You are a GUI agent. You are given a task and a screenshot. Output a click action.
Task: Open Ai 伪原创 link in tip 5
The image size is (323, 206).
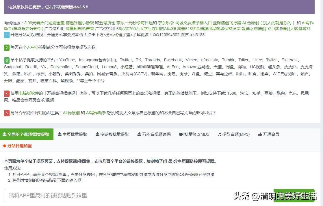[x=71, y=113]
